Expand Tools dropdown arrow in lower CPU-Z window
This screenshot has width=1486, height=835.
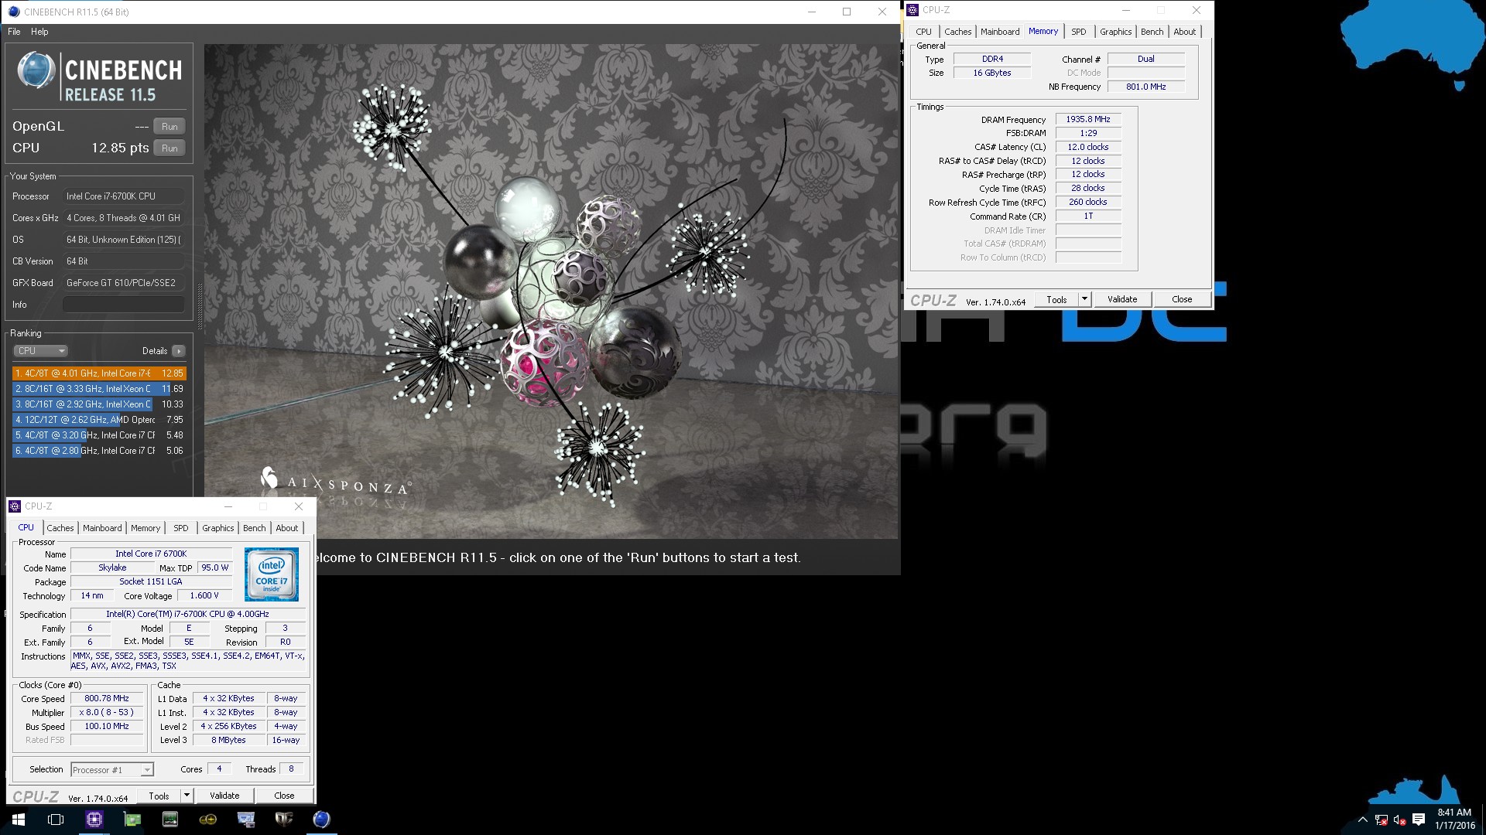coord(187,796)
